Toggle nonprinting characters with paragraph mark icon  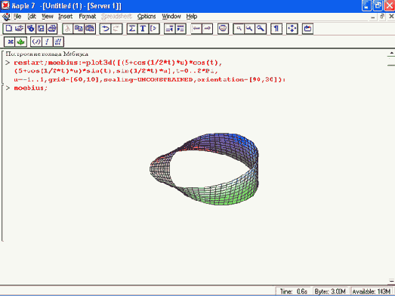pyautogui.click(x=276, y=29)
